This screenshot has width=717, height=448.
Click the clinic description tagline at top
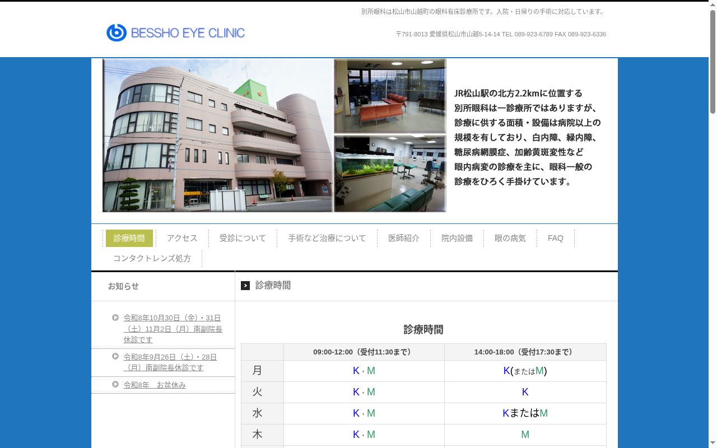(483, 11)
